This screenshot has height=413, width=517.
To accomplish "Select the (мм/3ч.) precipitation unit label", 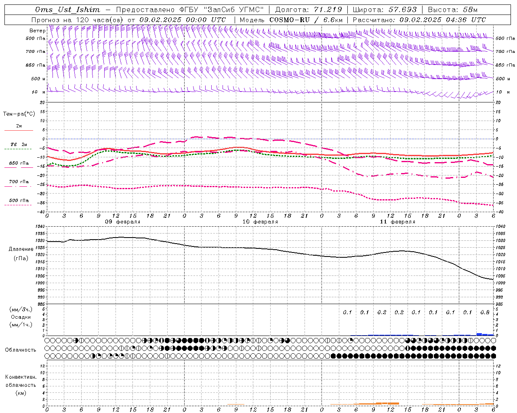I will (x=21, y=309).
